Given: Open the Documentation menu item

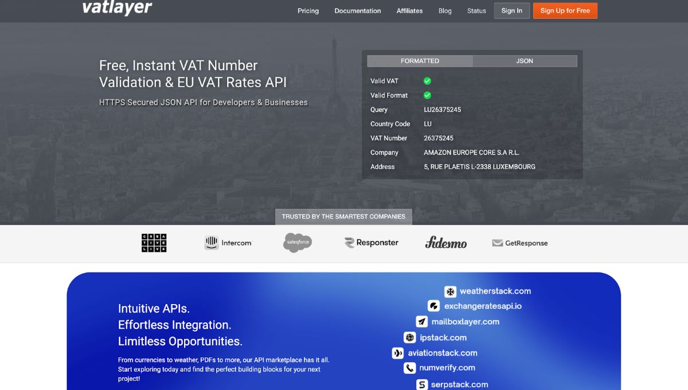Looking at the screenshot, I should [x=357, y=11].
